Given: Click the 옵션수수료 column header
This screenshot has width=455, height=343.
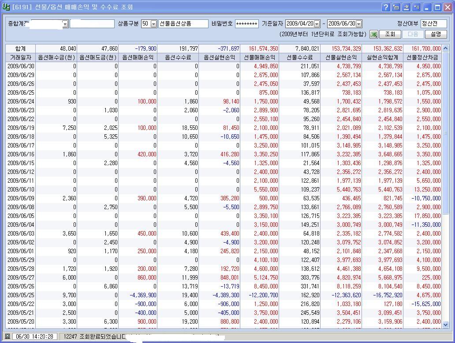Looking at the screenshot, I should (x=178, y=57).
